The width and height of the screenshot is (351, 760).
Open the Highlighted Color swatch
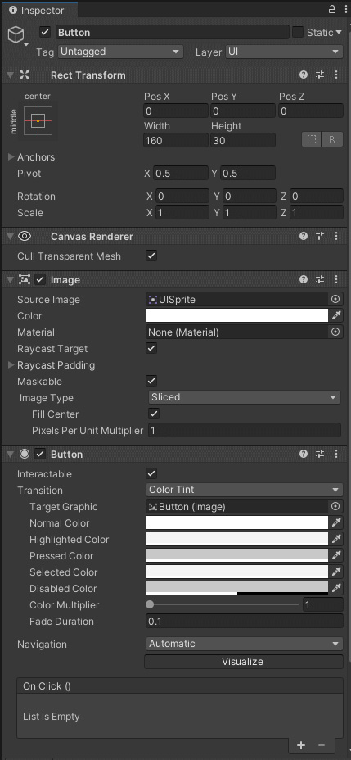pos(237,539)
